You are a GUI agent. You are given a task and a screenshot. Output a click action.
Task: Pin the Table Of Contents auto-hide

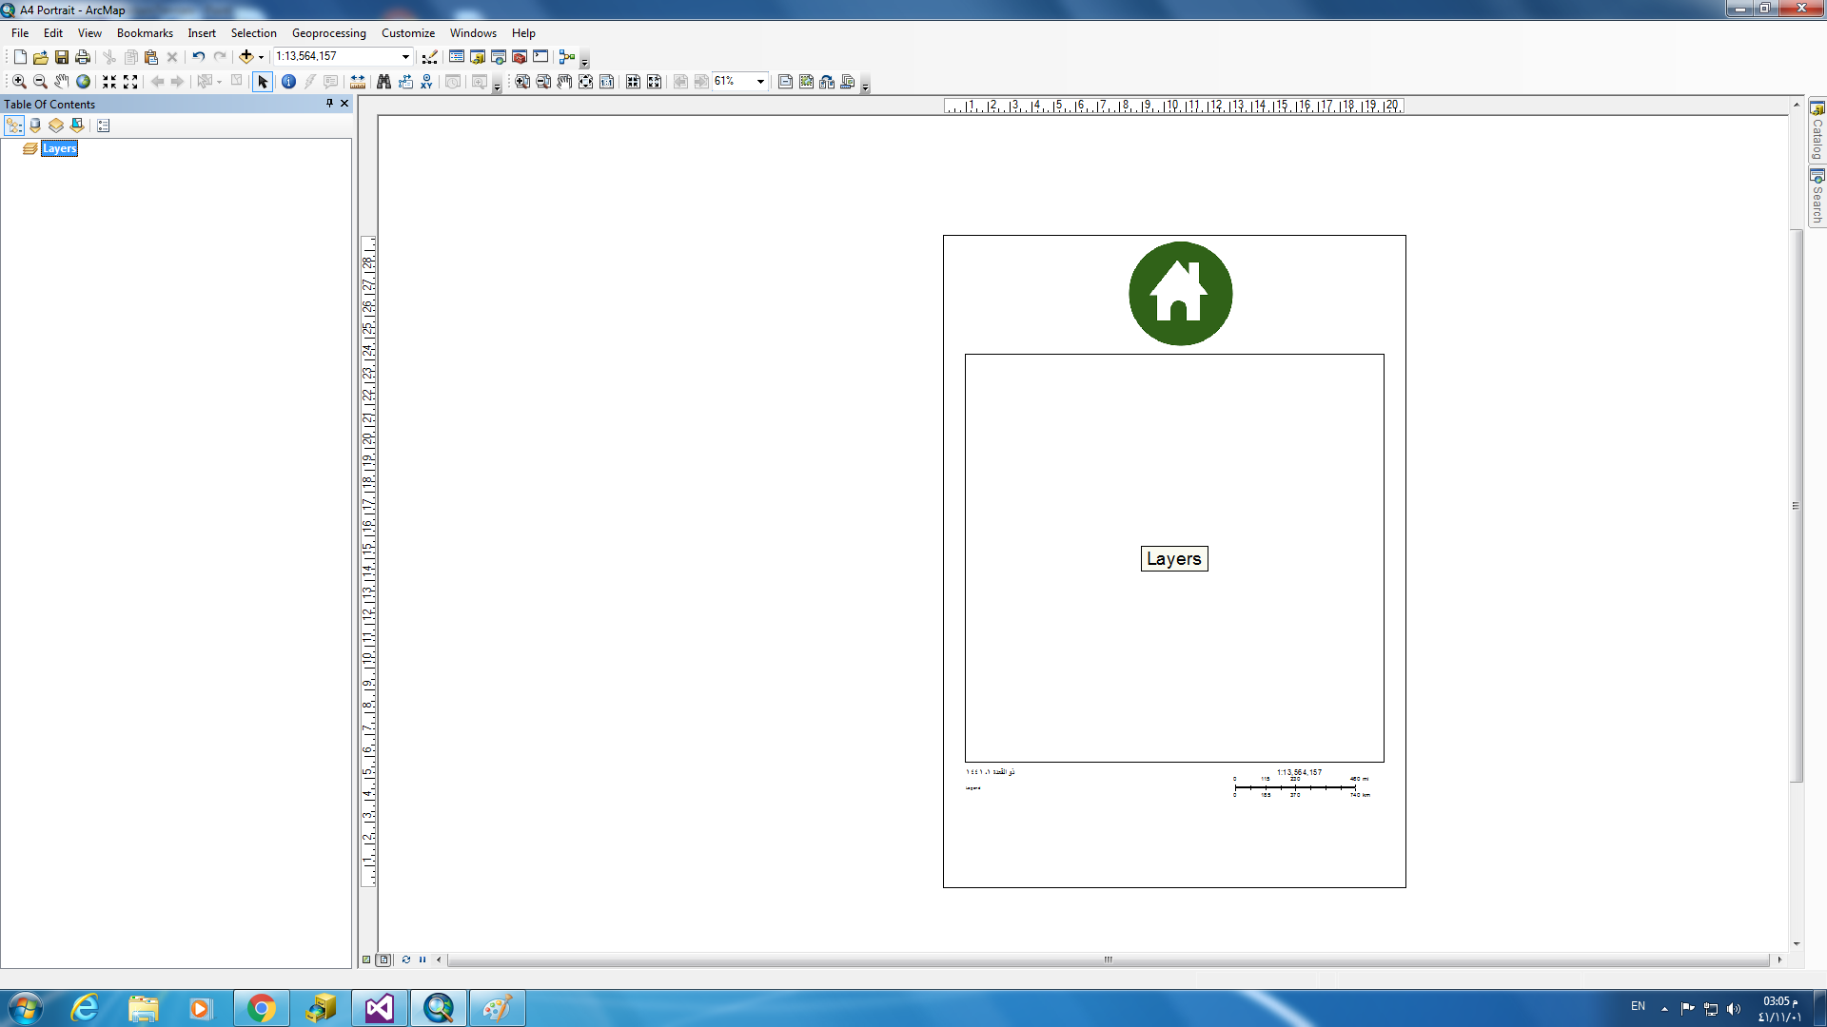[329, 104]
